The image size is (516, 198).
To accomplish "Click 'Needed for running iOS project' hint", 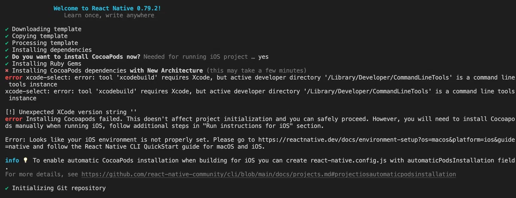I will pyautogui.click(x=196, y=57).
